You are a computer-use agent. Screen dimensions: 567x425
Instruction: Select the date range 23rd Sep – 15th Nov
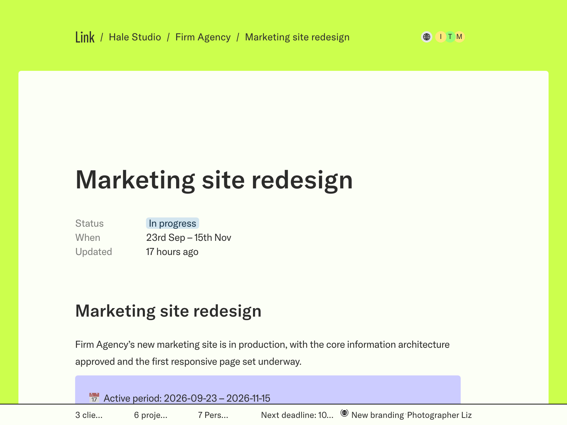click(189, 238)
